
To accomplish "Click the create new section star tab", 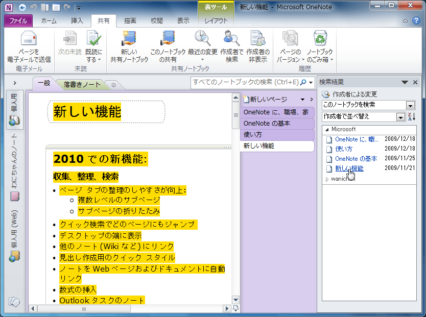I will (113, 85).
